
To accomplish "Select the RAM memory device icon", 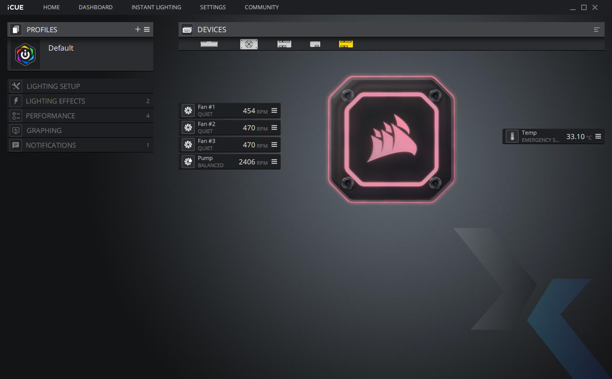I will click(209, 44).
